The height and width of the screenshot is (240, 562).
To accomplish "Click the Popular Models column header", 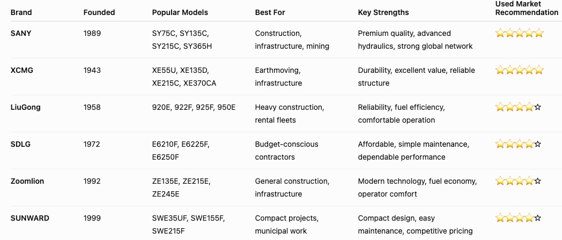I will (x=180, y=12).
